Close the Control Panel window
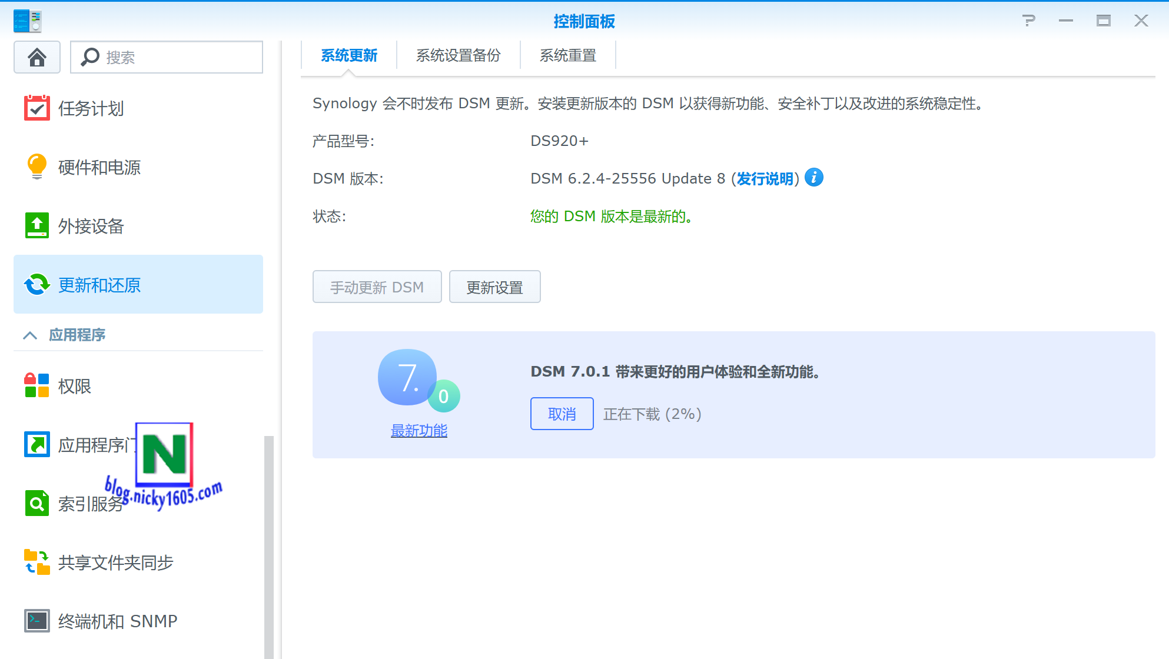Viewport: 1169px width, 659px height. (x=1141, y=21)
